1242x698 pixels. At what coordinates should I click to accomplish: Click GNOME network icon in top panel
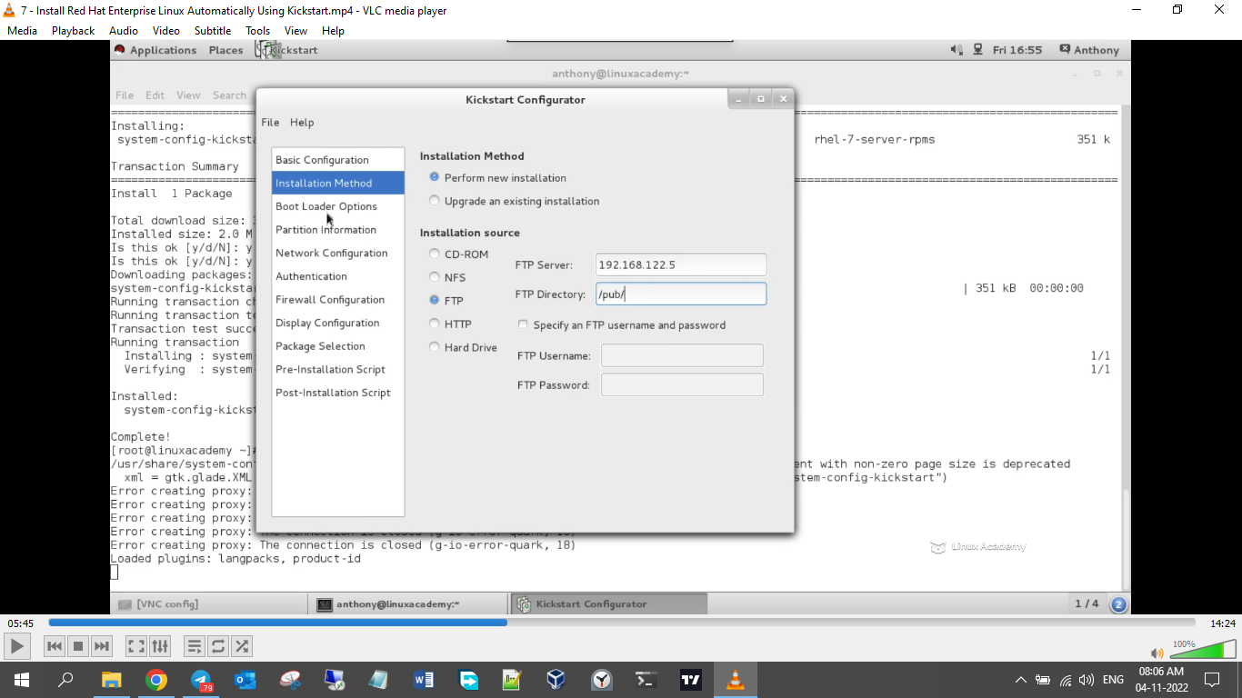(x=978, y=50)
